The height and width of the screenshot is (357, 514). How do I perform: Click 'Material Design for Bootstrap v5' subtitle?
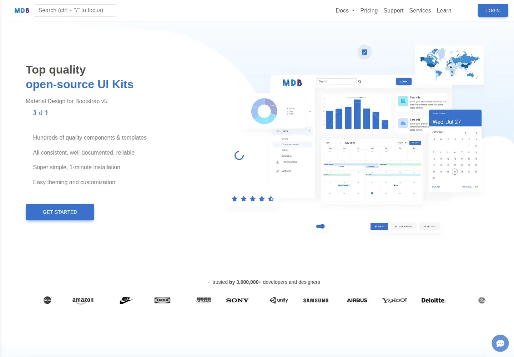(66, 101)
